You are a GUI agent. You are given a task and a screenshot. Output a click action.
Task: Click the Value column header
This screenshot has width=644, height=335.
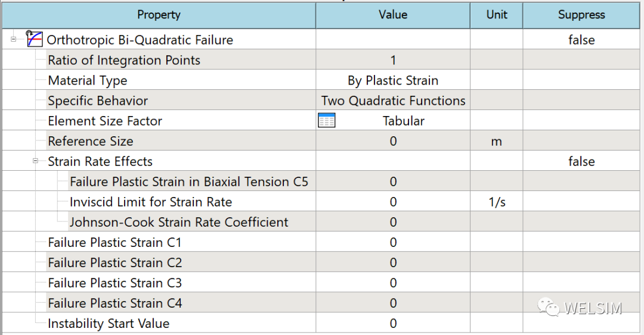[x=393, y=15]
